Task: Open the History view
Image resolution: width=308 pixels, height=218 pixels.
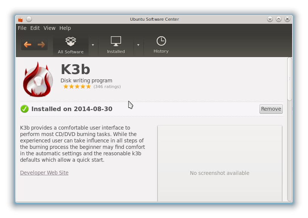Action: click(161, 45)
